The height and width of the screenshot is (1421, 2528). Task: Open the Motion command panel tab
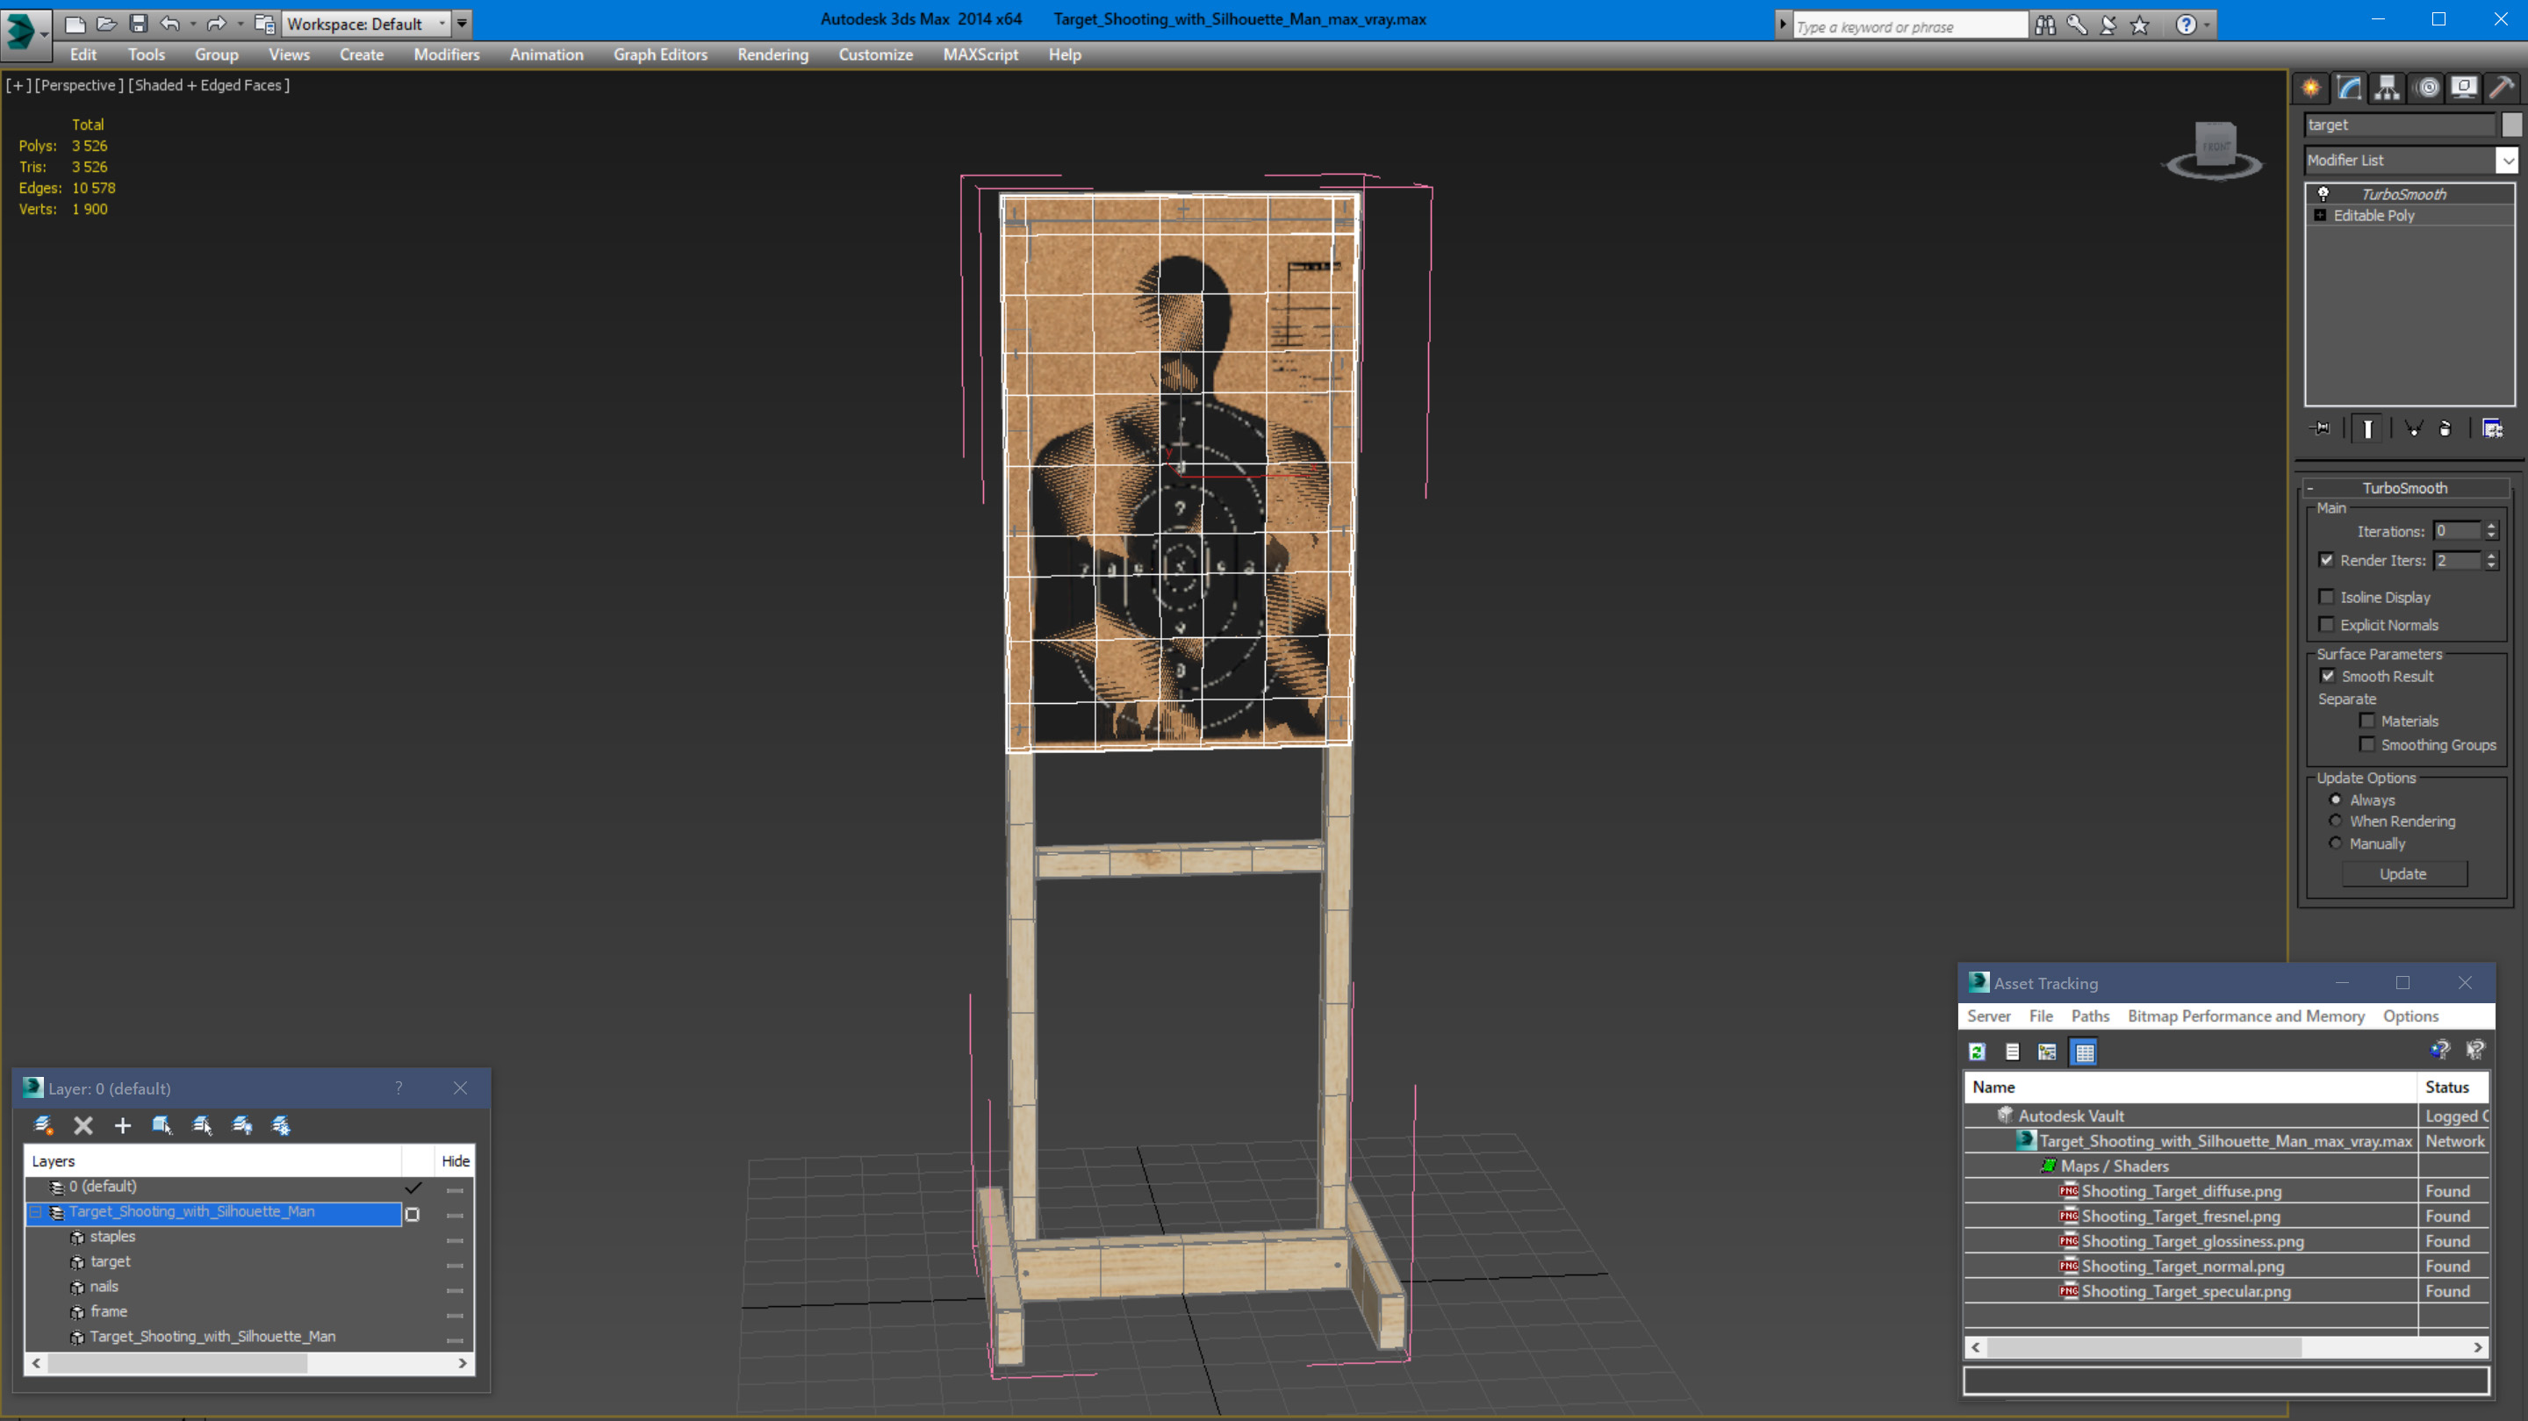pos(2428,89)
